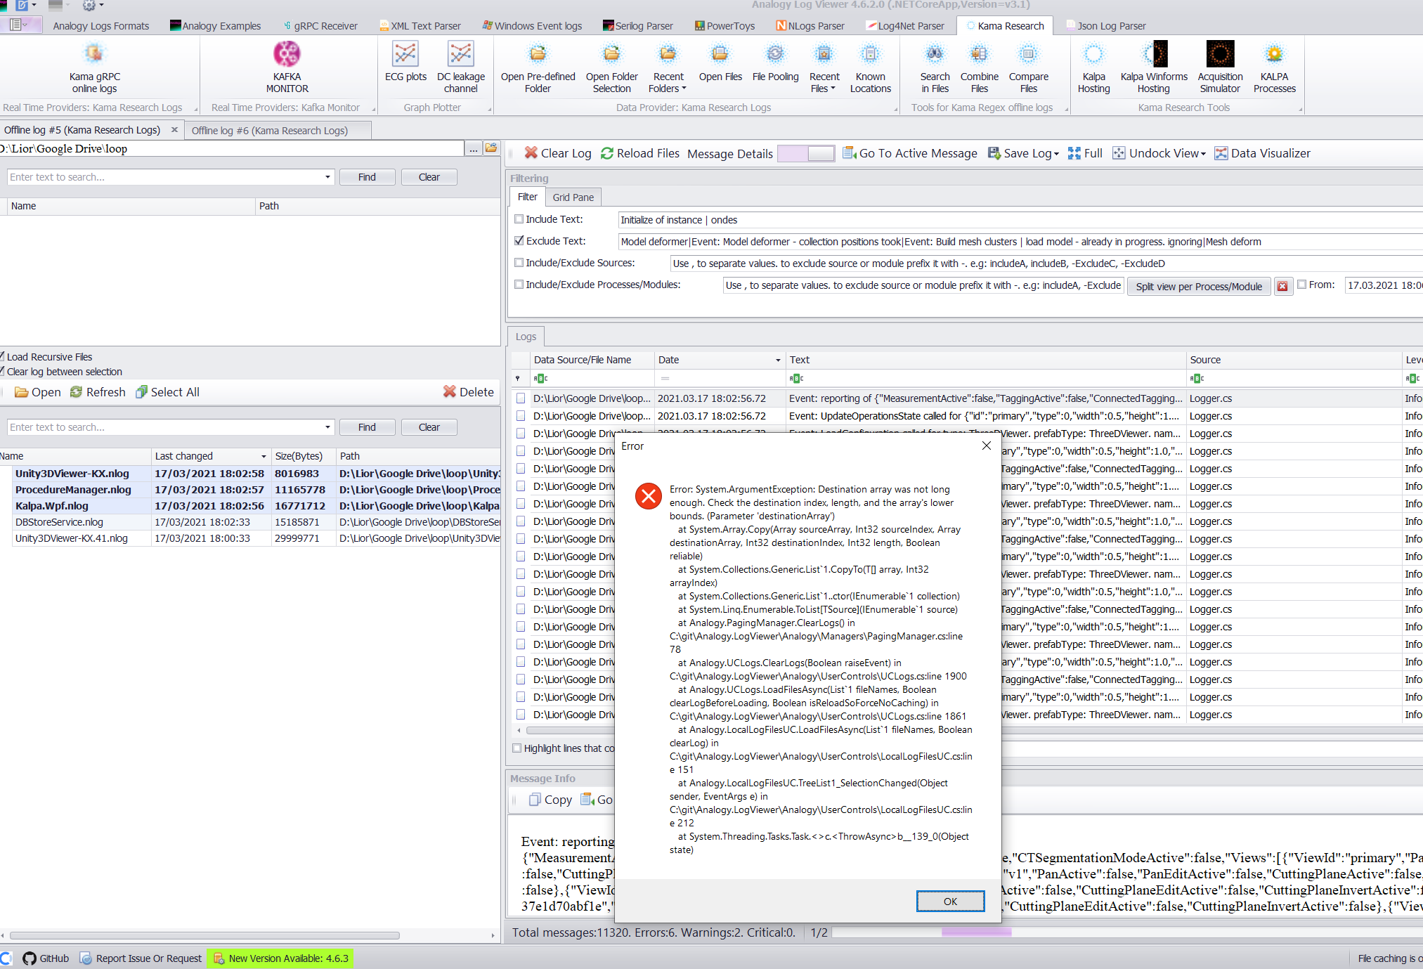Click the folder browse icon beside path
This screenshot has width=1423, height=969.
[491, 148]
